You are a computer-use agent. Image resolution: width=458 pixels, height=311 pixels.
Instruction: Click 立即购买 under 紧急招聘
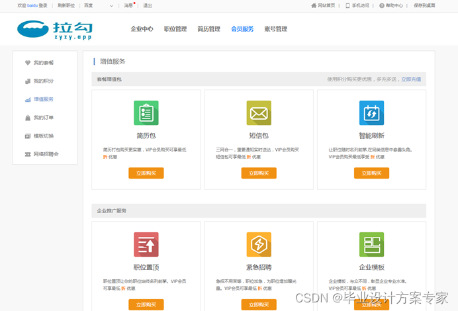point(259,305)
